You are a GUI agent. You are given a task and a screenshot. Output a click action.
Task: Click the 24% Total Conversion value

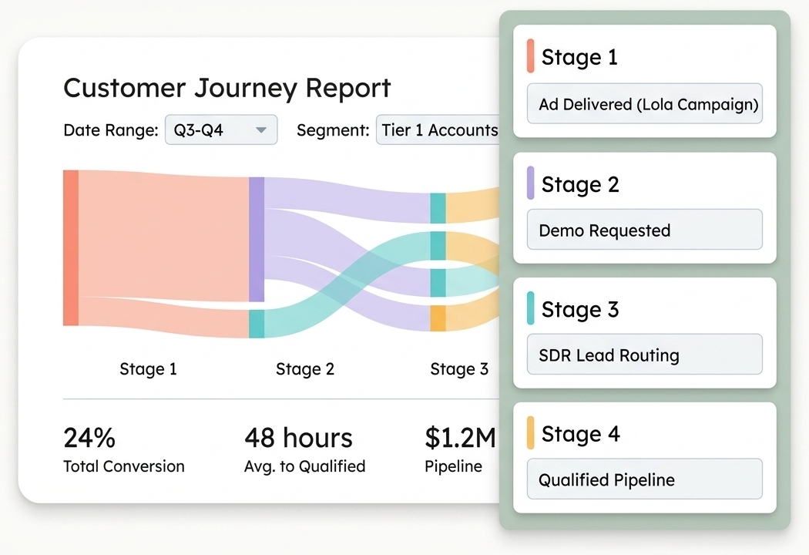pyautogui.click(x=89, y=438)
